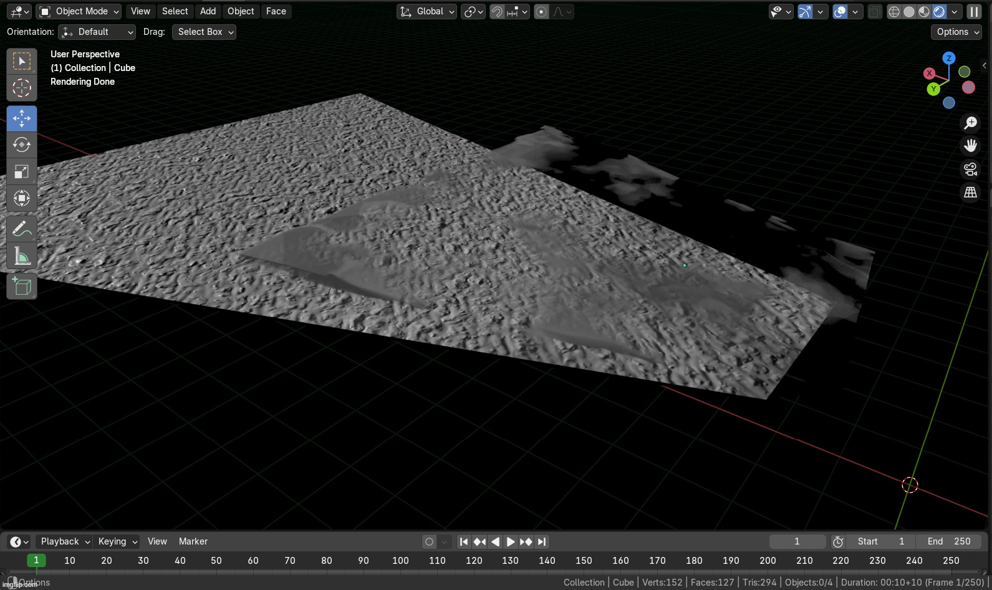Viewport: 992px width, 590px height.
Task: Select the Move tool
Action: pos(22,118)
